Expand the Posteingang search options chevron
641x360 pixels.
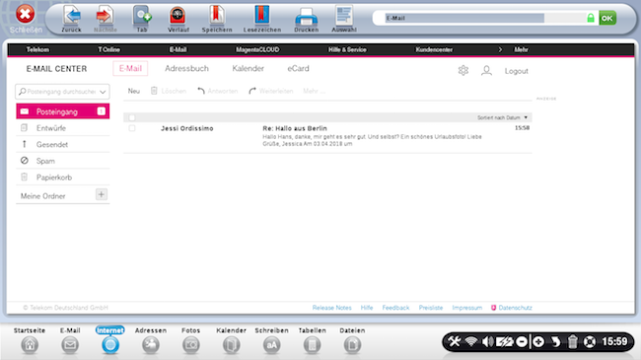[103, 92]
